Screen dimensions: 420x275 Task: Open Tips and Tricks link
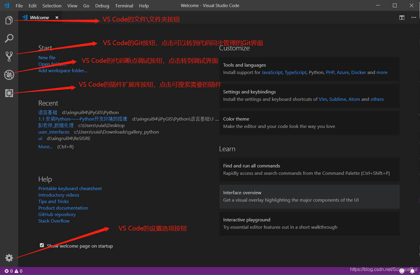click(53, 201)
